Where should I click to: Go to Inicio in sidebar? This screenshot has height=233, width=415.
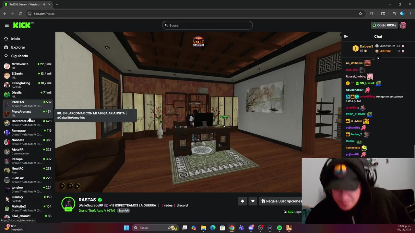(x=16, y=39)
